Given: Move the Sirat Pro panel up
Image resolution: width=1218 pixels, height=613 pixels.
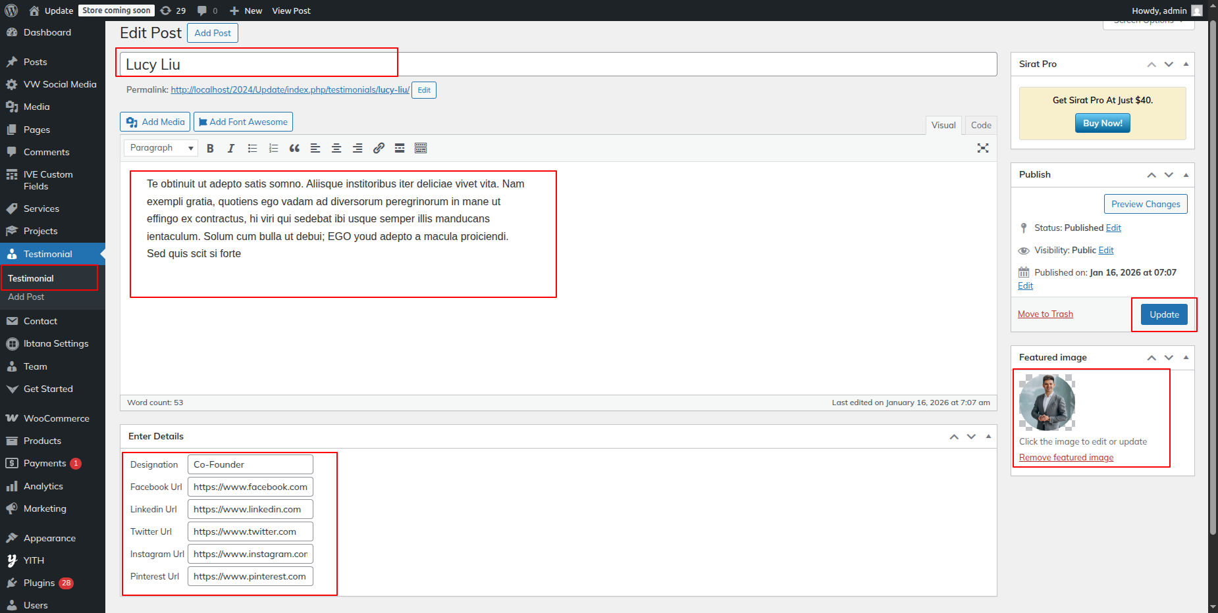Looking at the screenshot, I should click(1152, 64).
